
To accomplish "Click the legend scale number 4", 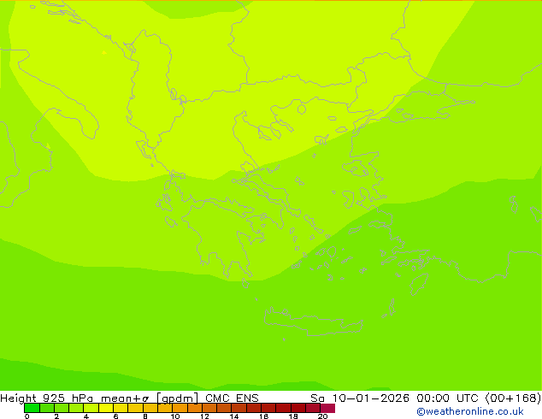I will (x=86, y=416).
